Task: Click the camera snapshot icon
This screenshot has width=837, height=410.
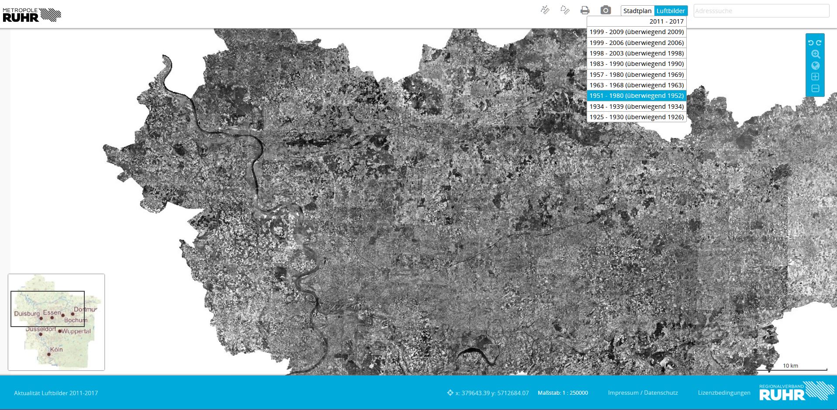Action: 605,10
